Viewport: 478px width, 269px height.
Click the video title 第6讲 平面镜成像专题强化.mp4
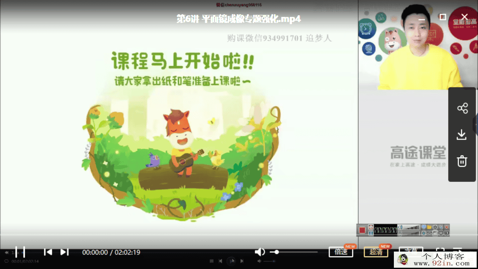coord(239,19)
